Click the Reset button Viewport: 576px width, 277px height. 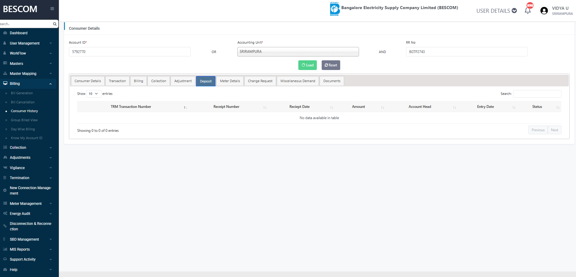[x=330, y=65]
